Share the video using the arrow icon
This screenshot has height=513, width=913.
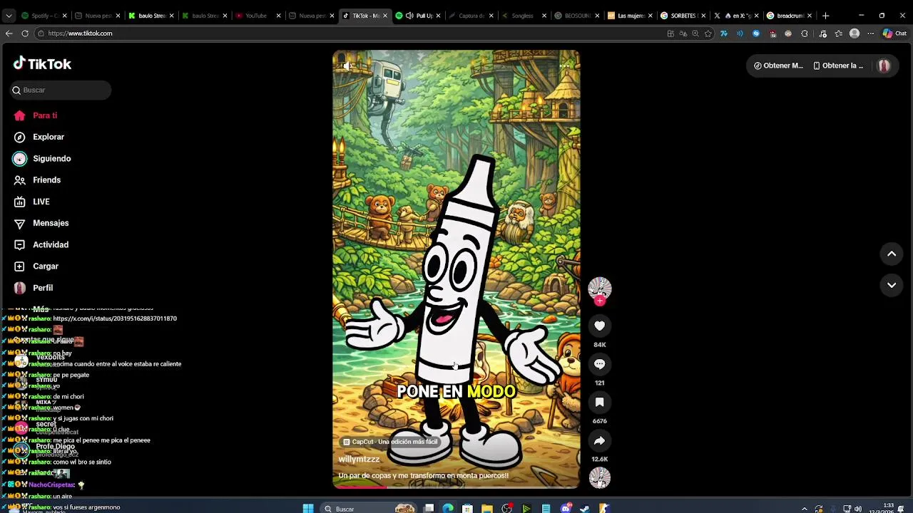[599, 441]
